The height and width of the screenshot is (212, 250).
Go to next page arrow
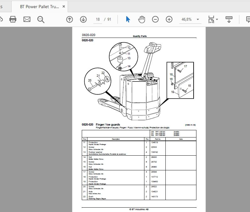click(83, 19)
